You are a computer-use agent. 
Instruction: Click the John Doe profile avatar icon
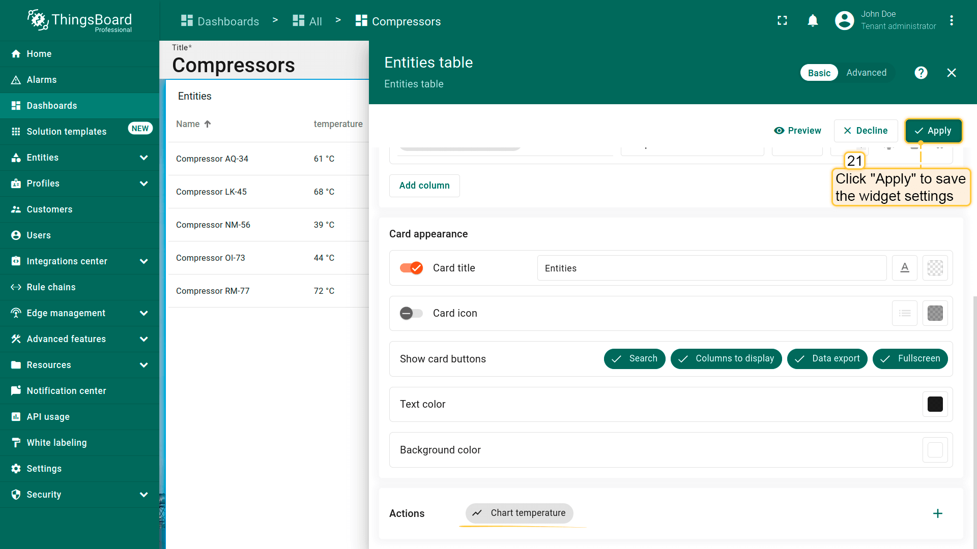[x=844, y=21]
